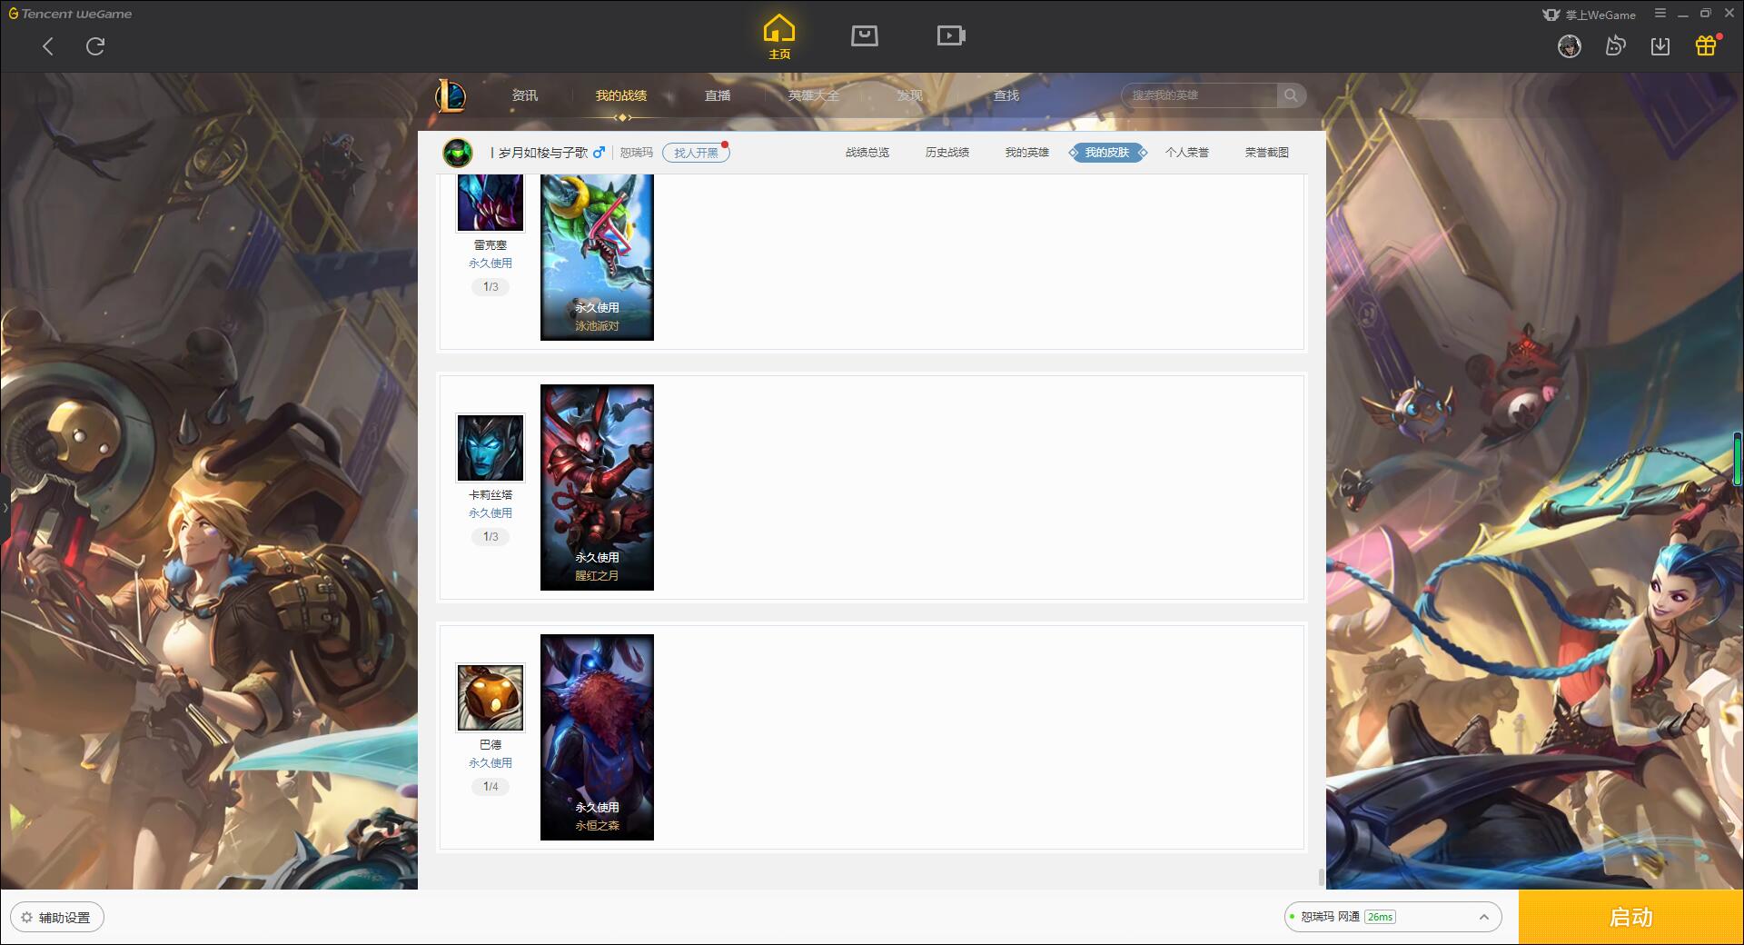Click the 1/3 count under 卡莉丝塔
Image resolution: width=1744 pixels, height=945 pixels.
[490, 537]
